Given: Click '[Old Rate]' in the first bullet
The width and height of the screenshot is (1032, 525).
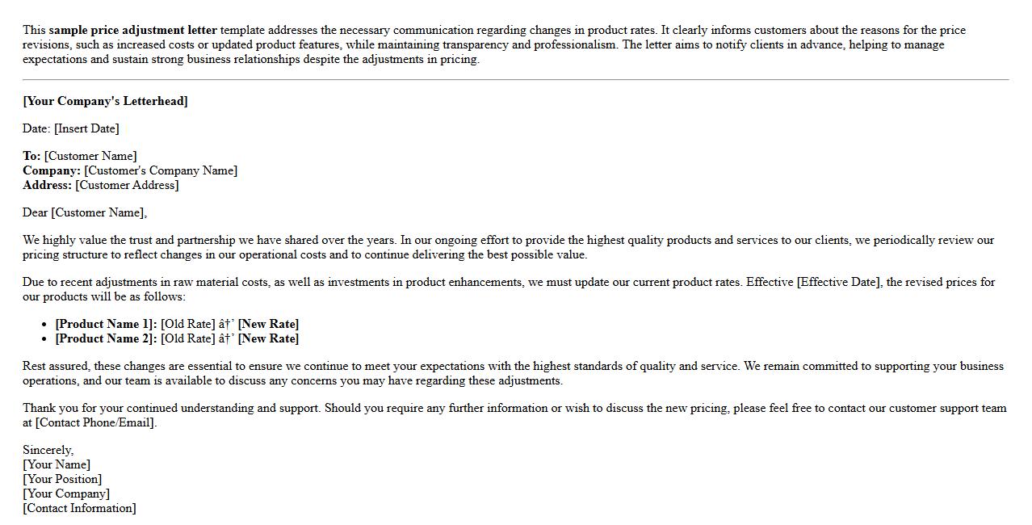Looking at the screenshot, I should tap(188, 324).
